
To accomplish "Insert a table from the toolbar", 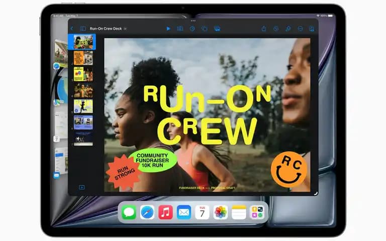I will click(x=180, y=29).
